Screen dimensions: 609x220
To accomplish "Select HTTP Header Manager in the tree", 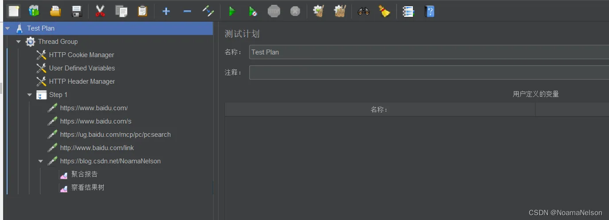I will 82,81.
